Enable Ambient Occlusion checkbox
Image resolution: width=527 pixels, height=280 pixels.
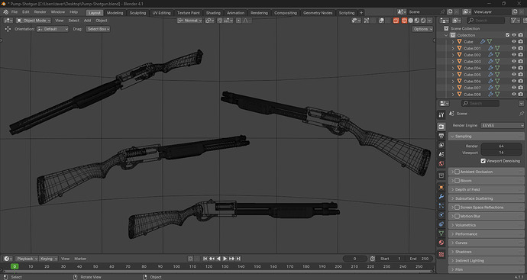(457, 172)
